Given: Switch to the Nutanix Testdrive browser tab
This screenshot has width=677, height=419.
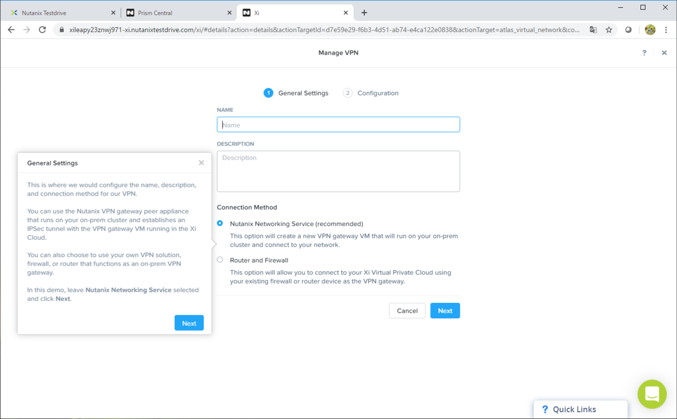Looking at the screenshot, I should coord(61,12).
